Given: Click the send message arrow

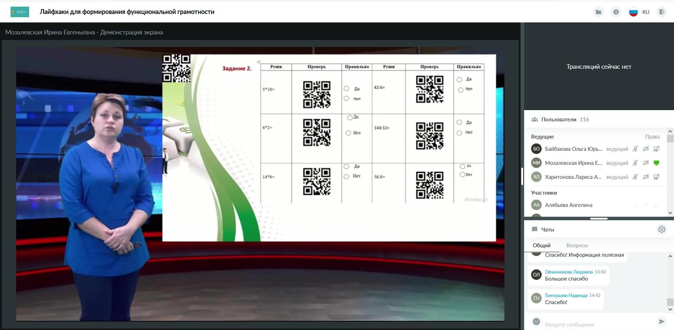Looking at the screenshot, I should point(661,322).
